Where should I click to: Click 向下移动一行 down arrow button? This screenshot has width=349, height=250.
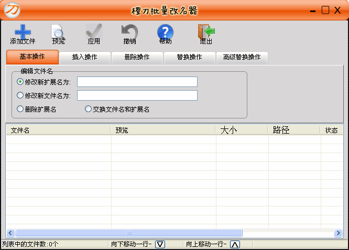click(160, 244)
